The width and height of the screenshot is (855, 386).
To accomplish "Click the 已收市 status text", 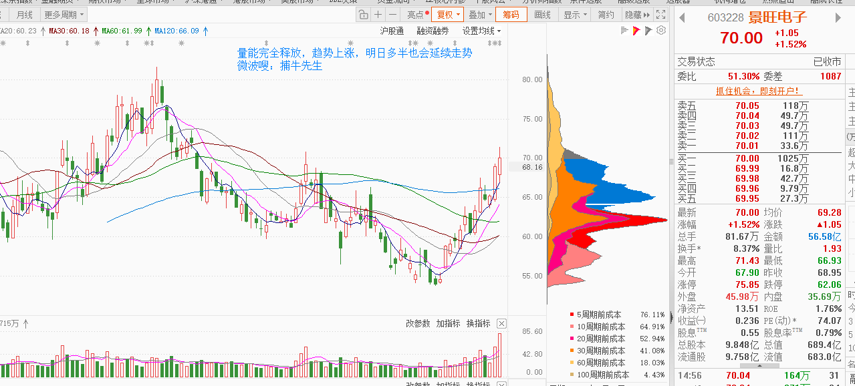I will pos(828,61).
